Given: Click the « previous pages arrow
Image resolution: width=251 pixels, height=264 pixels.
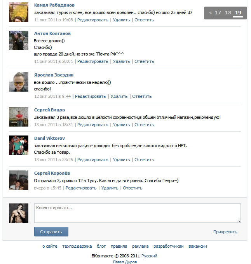Looking at the screenshot, I should click(x=211, y=13).
